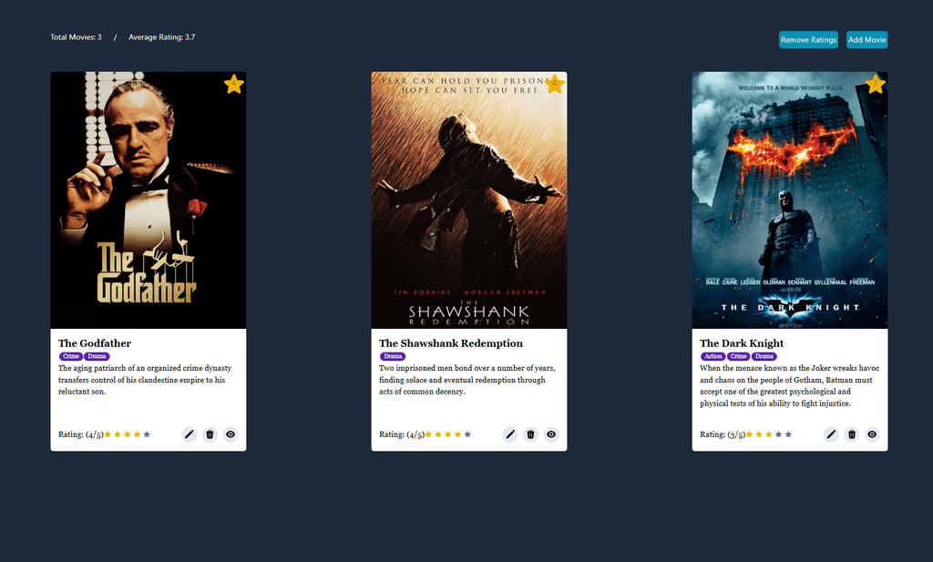Give The Dark Knight four stars

(778, 434)
